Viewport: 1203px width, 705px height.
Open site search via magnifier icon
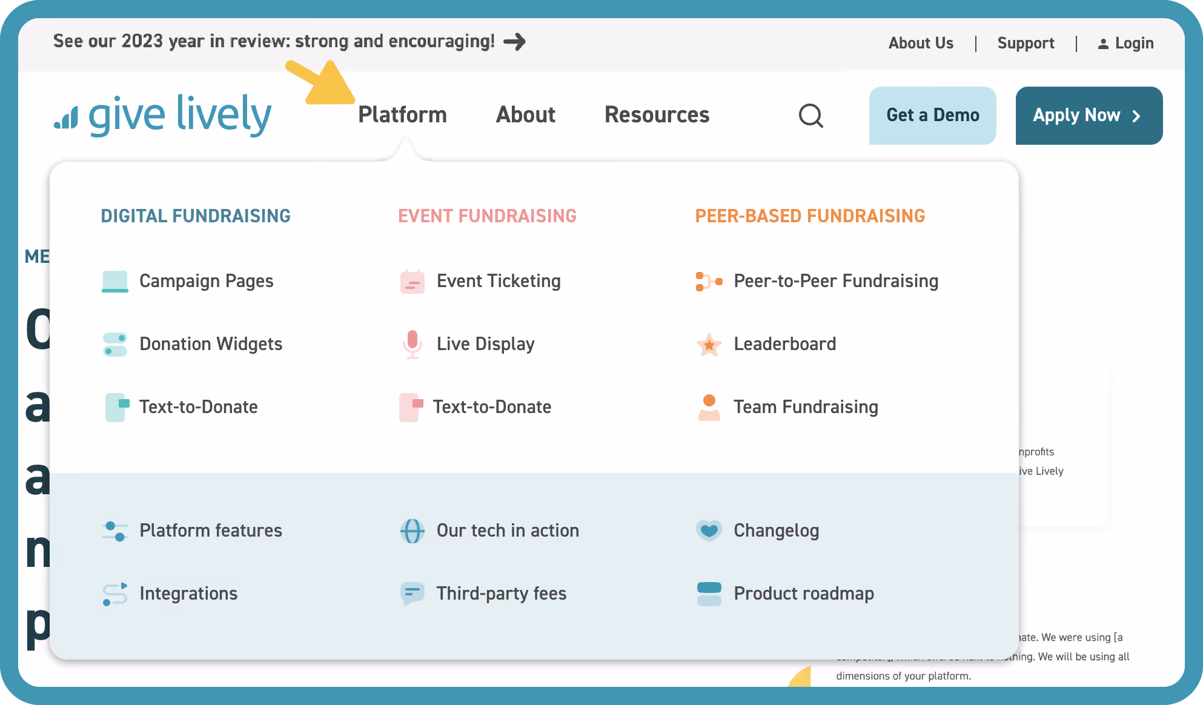(811, 115)
